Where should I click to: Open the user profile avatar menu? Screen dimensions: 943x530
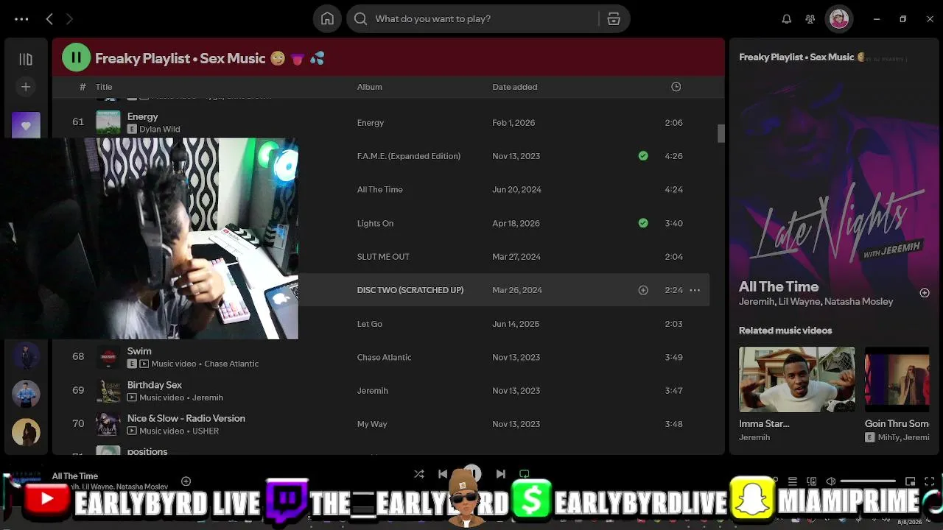pyautogui.click(x=838, y=19)
